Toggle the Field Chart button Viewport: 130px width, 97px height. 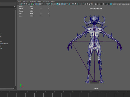click(x=47, y=4)
